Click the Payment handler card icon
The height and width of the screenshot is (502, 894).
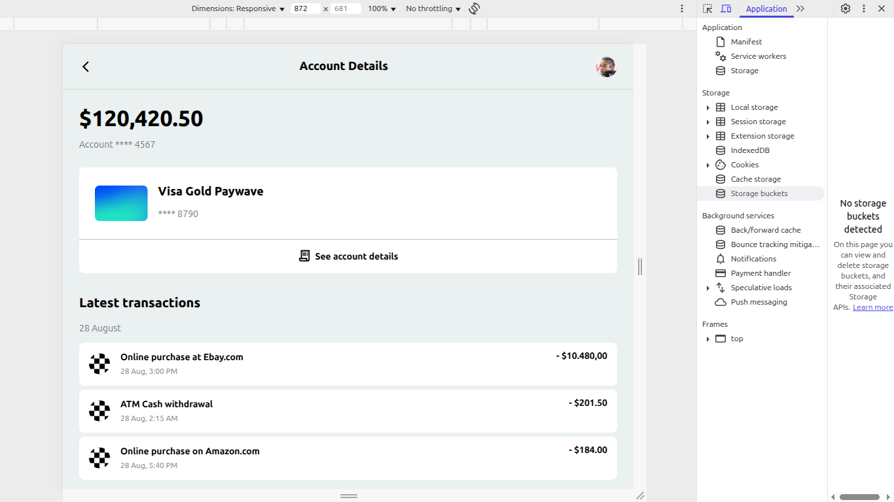(x=721, y=273)
